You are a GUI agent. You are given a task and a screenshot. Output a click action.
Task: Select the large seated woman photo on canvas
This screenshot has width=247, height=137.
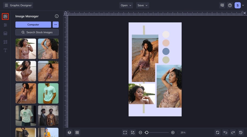(x=145, y=58)
